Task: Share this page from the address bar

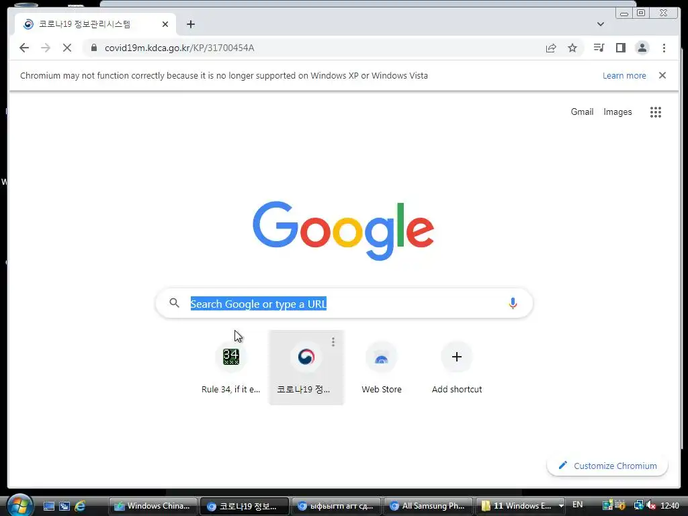Action: click(551, 48)
